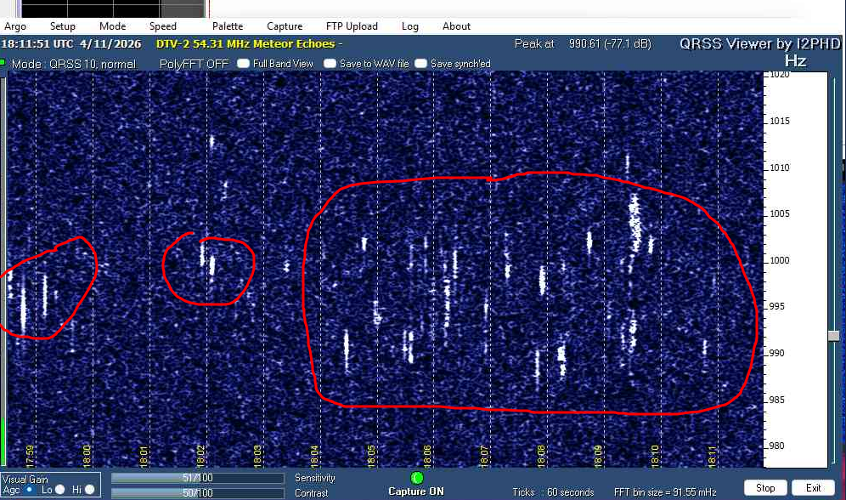Image resolution: width=846 pixels, height=500 pixels.
Task: Open the Setup menu
Action: pyautogui.click(x=62, y=26)
